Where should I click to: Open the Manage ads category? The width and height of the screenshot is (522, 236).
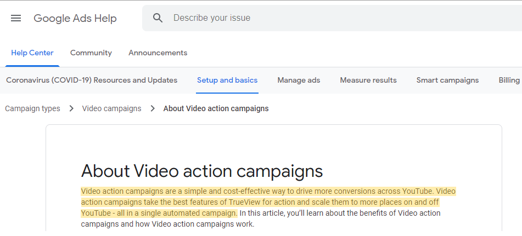point(299,80)
